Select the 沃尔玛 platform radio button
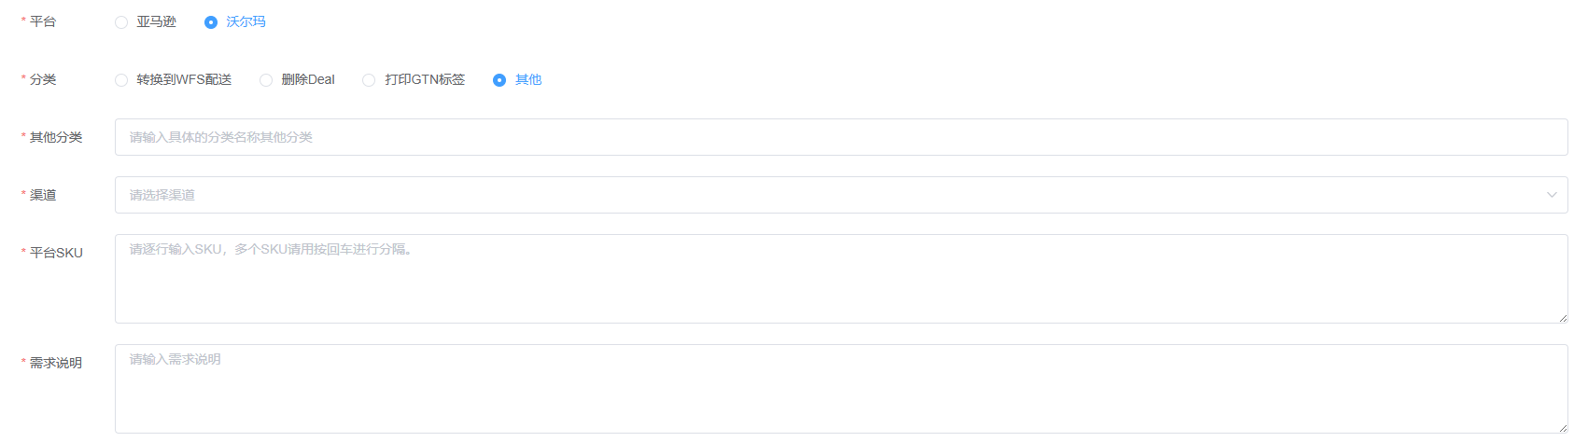Image resolution: width=1588 pixels, height=442 pixels. (x=211, y=22)
